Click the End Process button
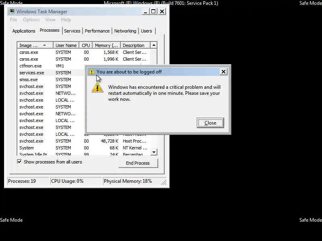Image resolution: width=322 pixels, height=241 pixels. (138, 163)
